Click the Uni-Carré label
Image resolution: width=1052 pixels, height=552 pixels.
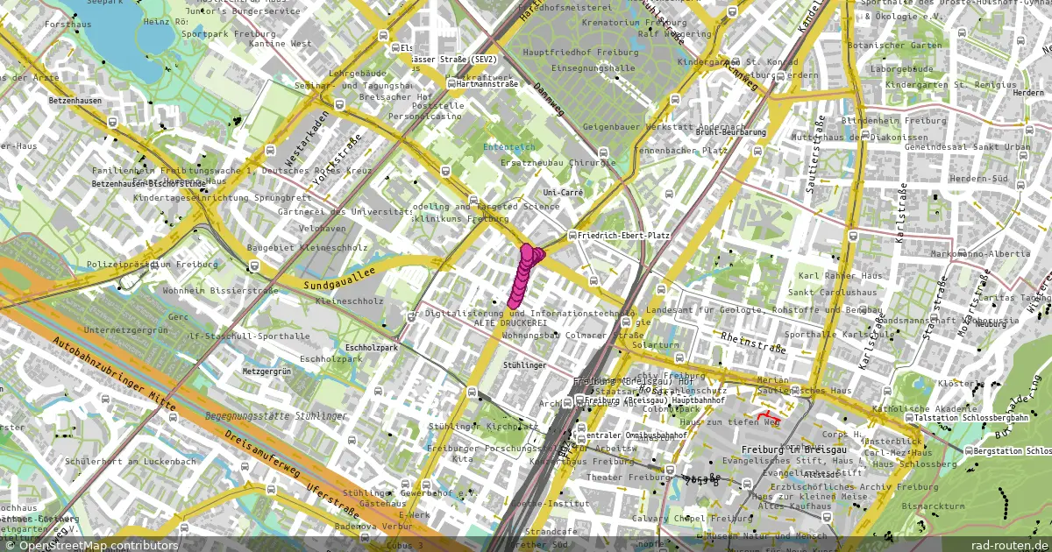tap(564, 191)
